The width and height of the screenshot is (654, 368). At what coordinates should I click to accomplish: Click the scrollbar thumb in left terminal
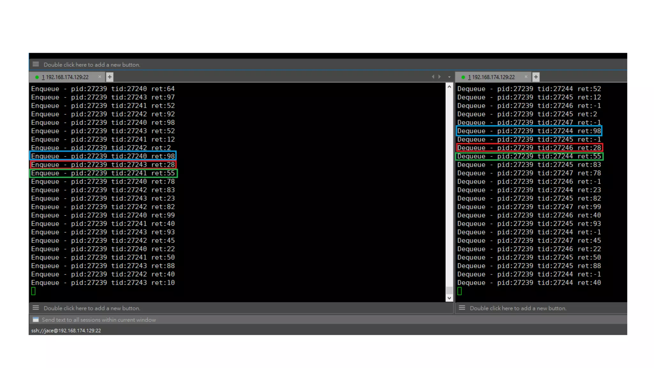point(449,290)
